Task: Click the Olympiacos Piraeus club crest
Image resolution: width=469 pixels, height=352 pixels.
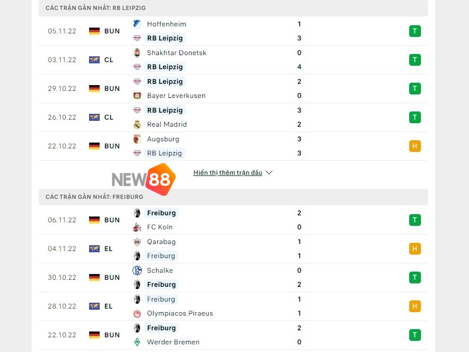Action: 137,313
